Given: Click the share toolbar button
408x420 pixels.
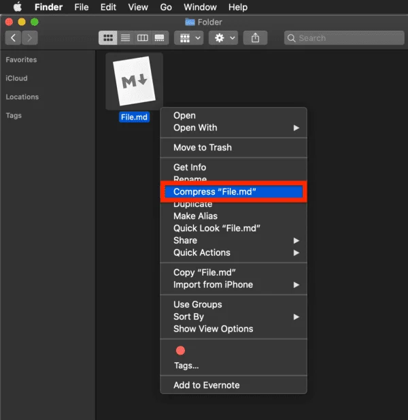Looking at the screenshot, I should (x=255, y=37).
